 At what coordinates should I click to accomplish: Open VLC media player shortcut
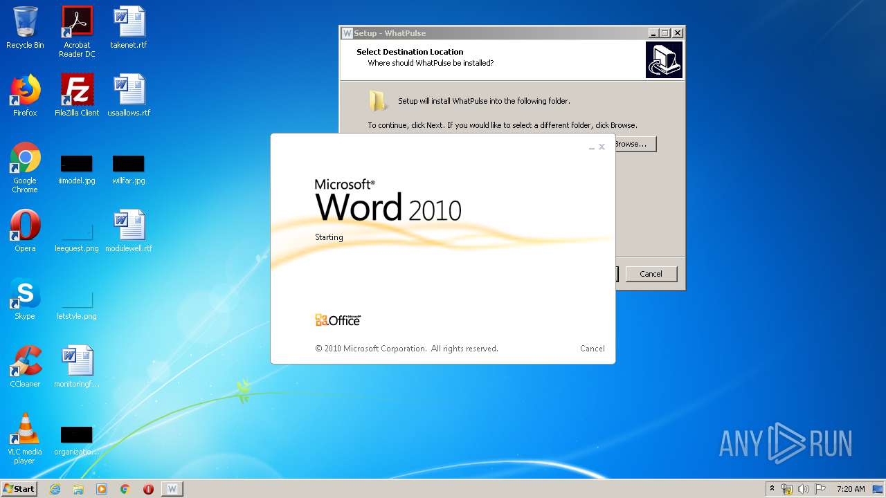25,439
